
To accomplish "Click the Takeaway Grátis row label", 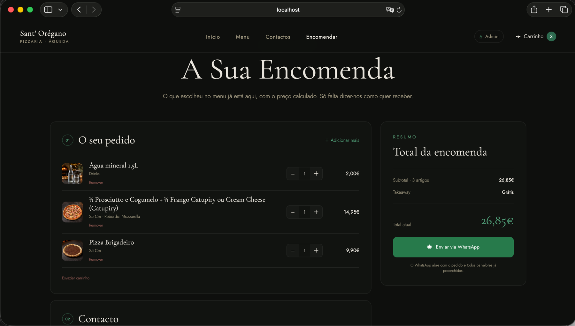I will [x=402, y=192].
